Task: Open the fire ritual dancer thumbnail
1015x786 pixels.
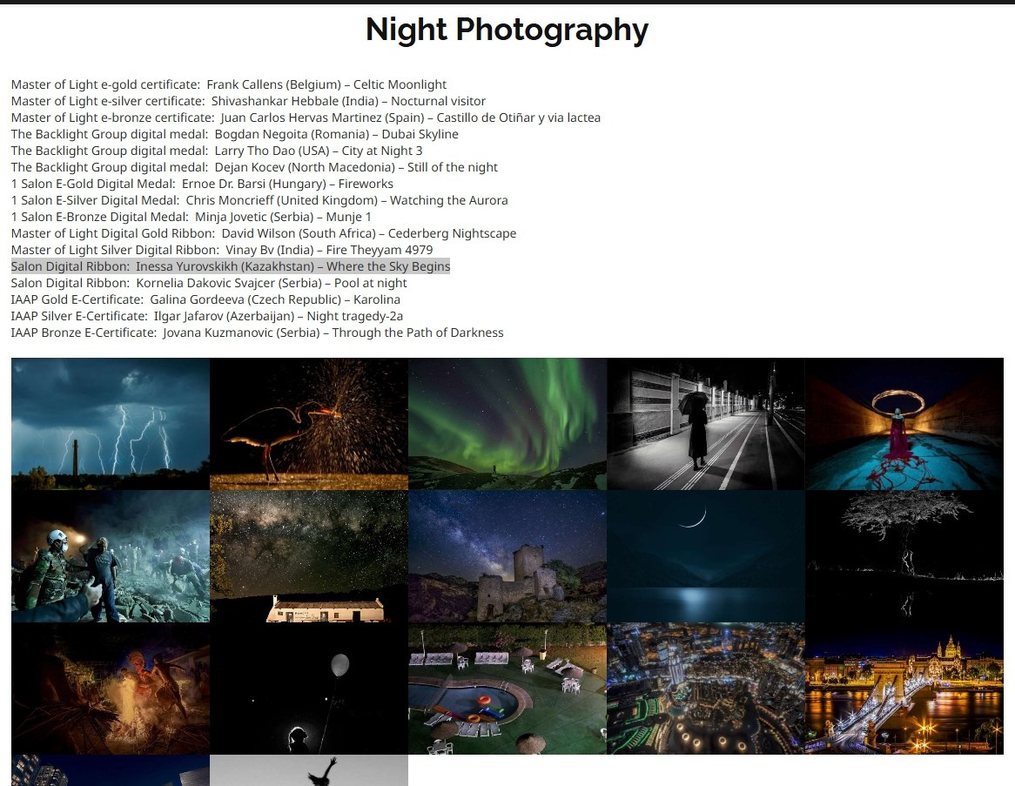Action: pyautogui.click(x=111, y=689)
